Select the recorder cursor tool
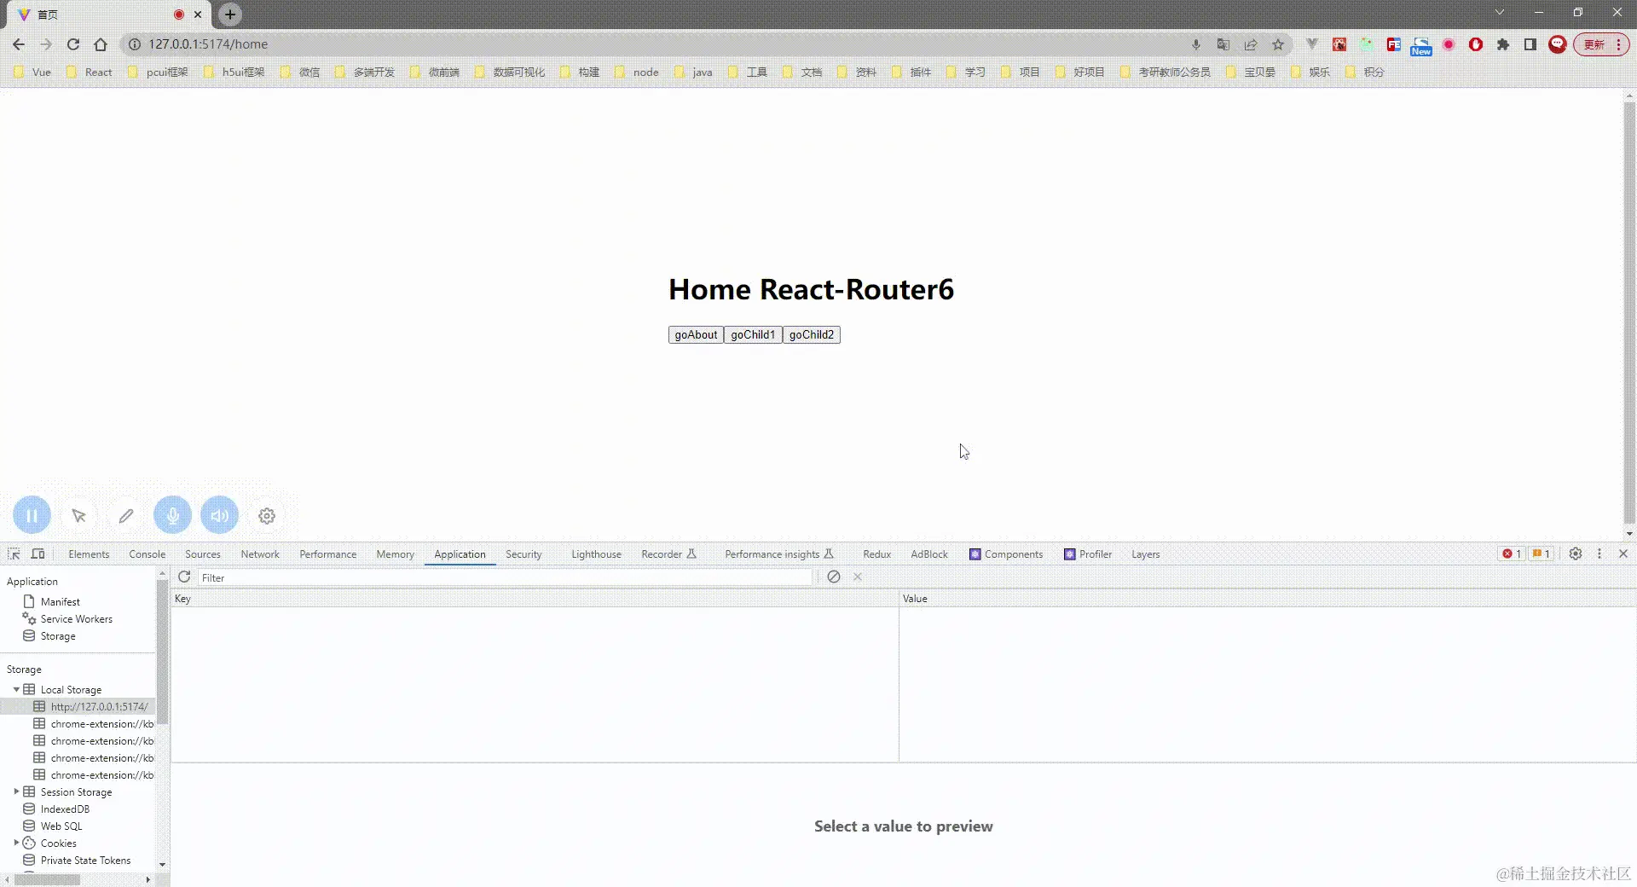 [79, 515]
